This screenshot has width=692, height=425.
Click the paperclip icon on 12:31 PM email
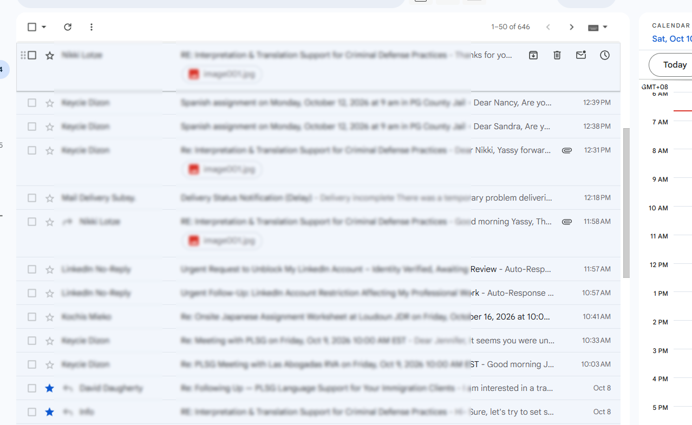[x=567, y=150]
